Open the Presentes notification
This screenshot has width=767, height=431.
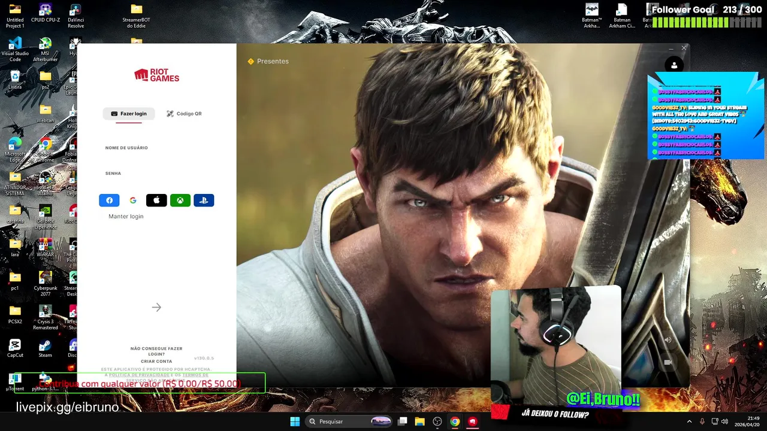[x=268, y=61]
